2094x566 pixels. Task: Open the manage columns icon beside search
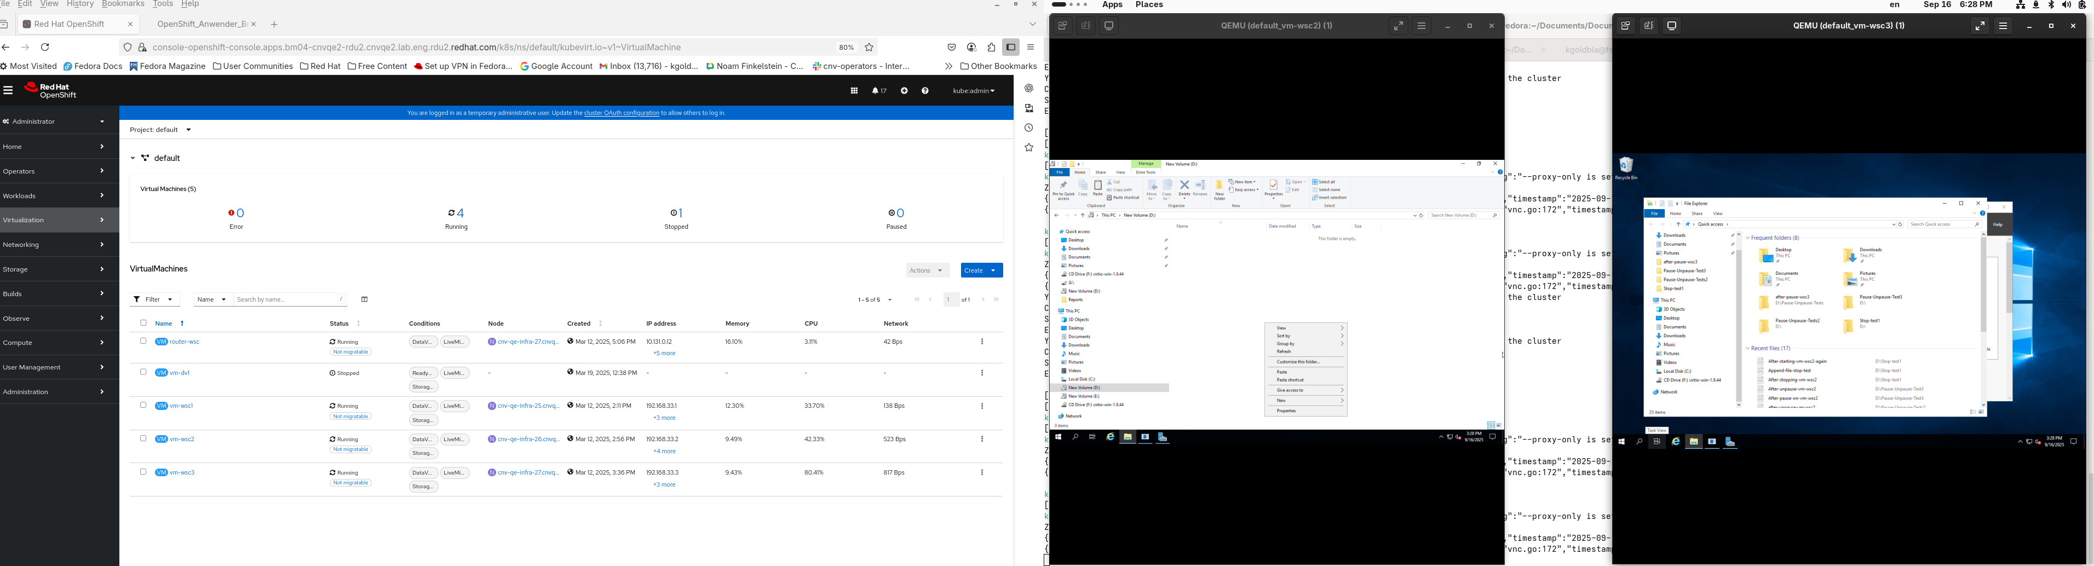click(x=364, y=299)
